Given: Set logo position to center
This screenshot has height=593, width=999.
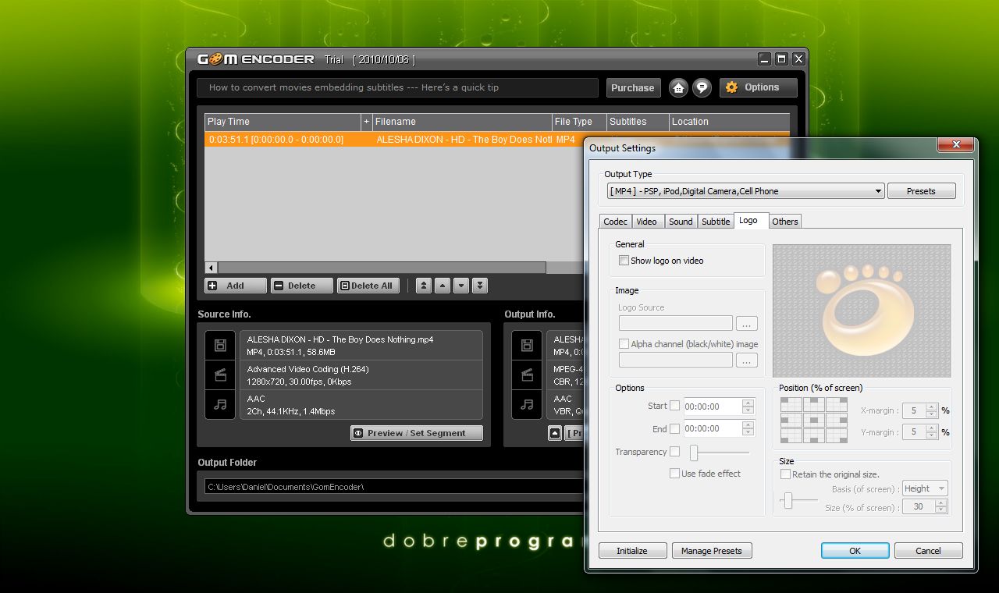Looking at the screenshot, I should (x=814, y=420).
